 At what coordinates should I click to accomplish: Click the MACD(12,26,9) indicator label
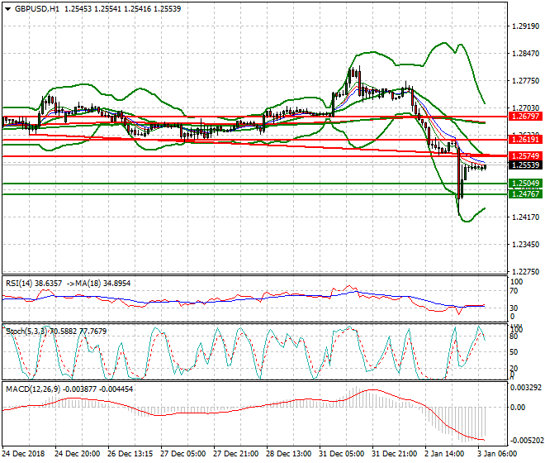tap(34, 389)
